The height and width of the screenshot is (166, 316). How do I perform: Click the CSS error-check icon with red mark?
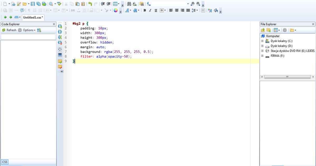tap(60, 67)
